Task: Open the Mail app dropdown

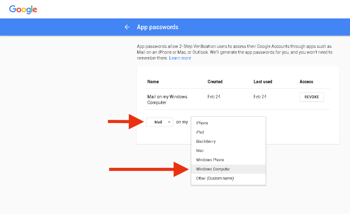Action: pyautogui.click(x=159, y=122)
